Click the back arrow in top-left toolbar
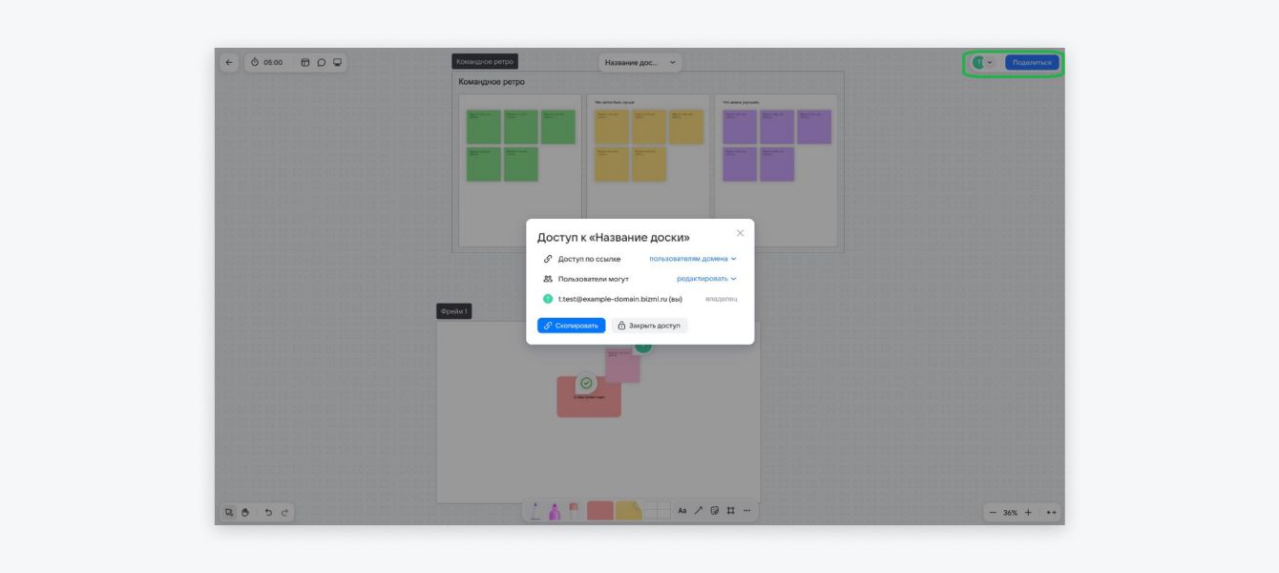1279x573 pixels. [229, 62]
